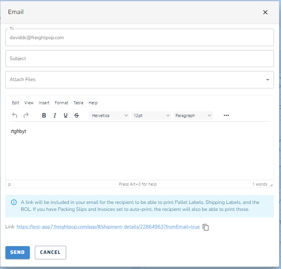Close the Email dialog with X
The width and height of the screenshot is (281, 269).
265,12
